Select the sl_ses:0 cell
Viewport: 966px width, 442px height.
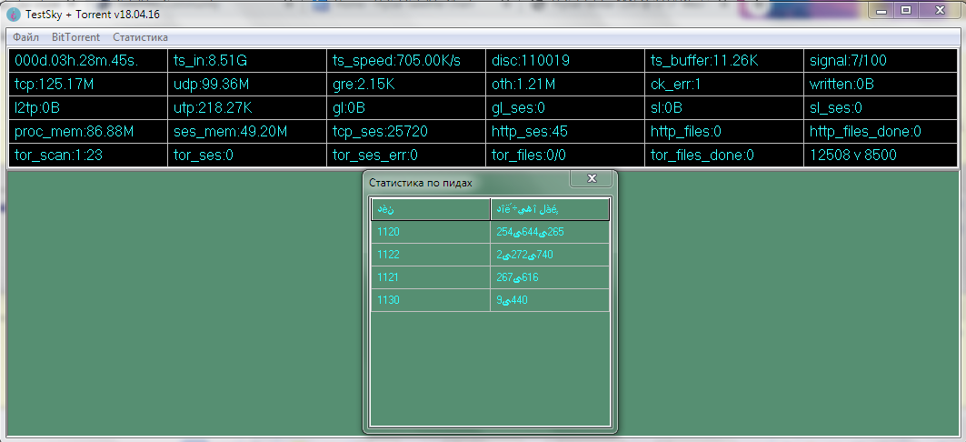(x=881, y=108)
